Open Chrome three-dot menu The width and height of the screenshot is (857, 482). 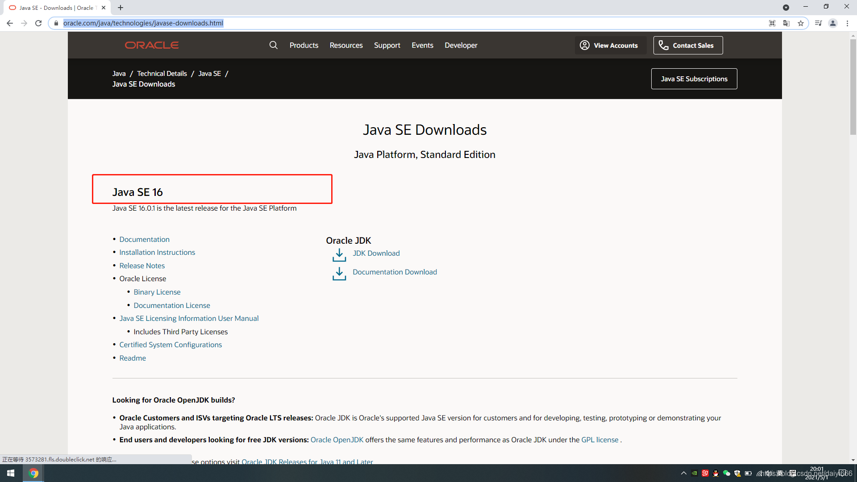847,23
